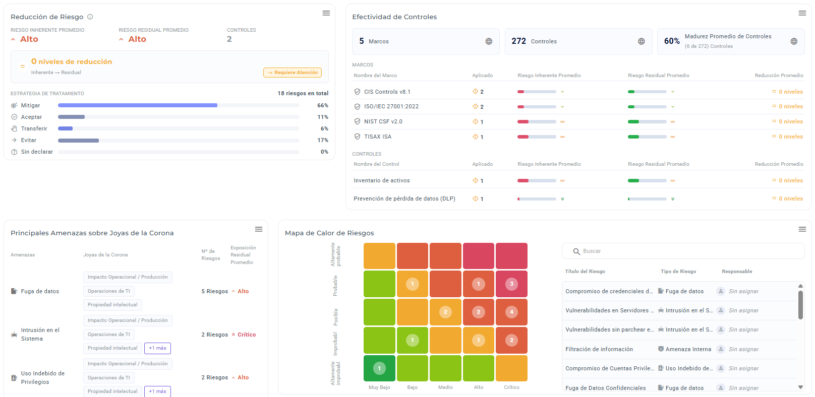Viewport: 815px width, 397px height.
Task: Click the globe icon on the Madurez Promedio card
Action: (x=794, y=41)
